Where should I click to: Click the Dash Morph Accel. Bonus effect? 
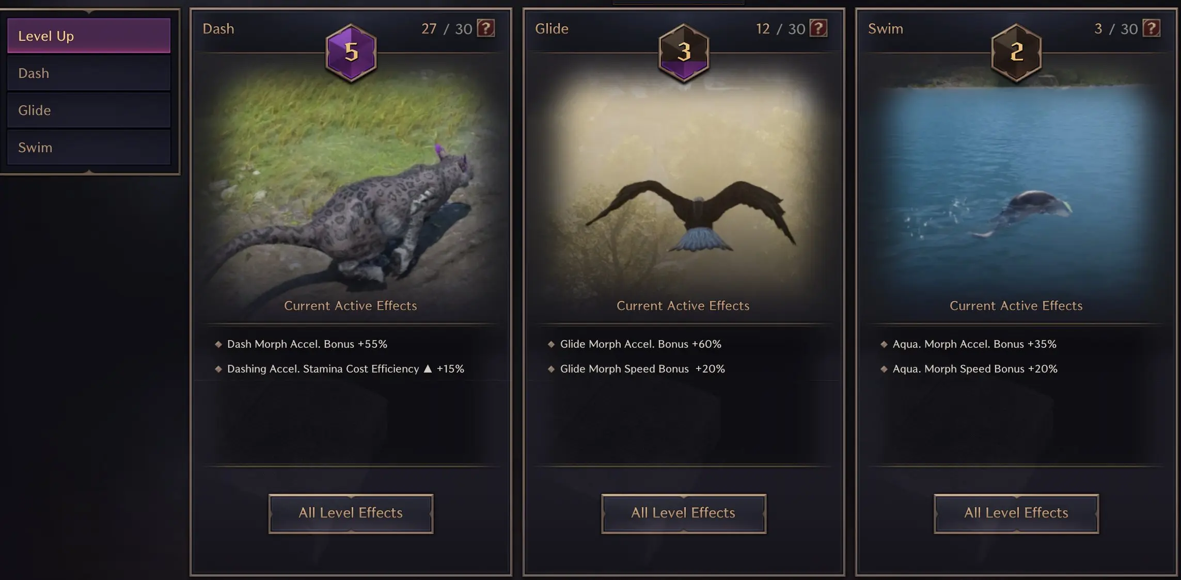point(307,344)
